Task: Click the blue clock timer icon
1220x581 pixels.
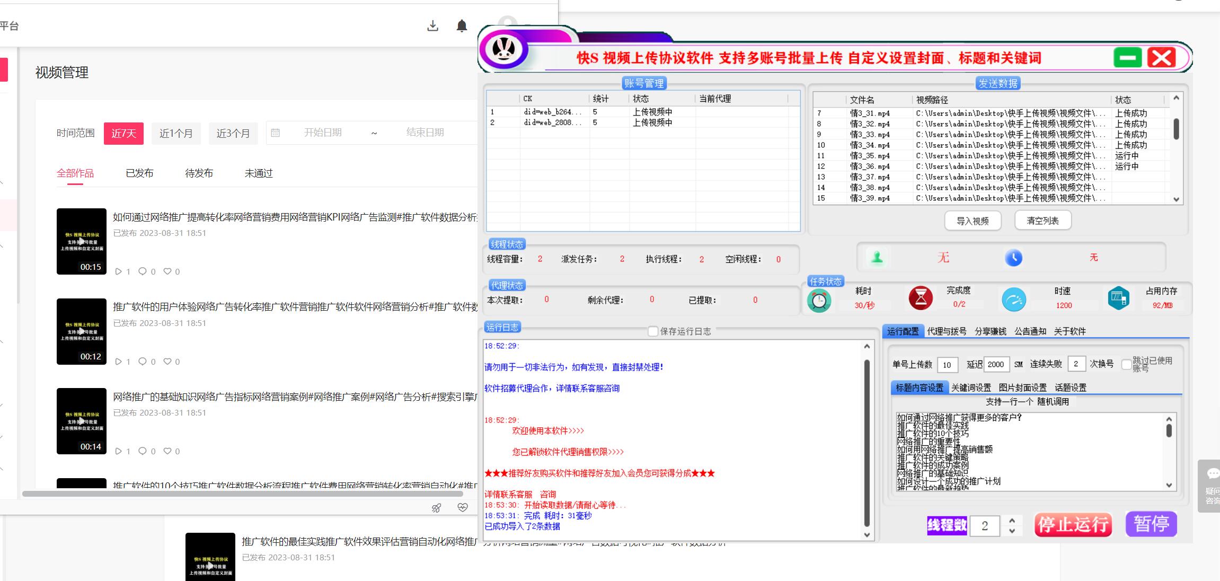Action: [1013, 258]
